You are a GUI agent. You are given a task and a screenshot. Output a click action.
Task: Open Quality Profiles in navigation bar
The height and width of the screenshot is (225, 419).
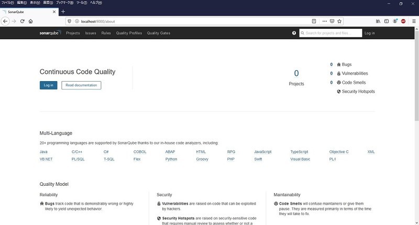129,33
